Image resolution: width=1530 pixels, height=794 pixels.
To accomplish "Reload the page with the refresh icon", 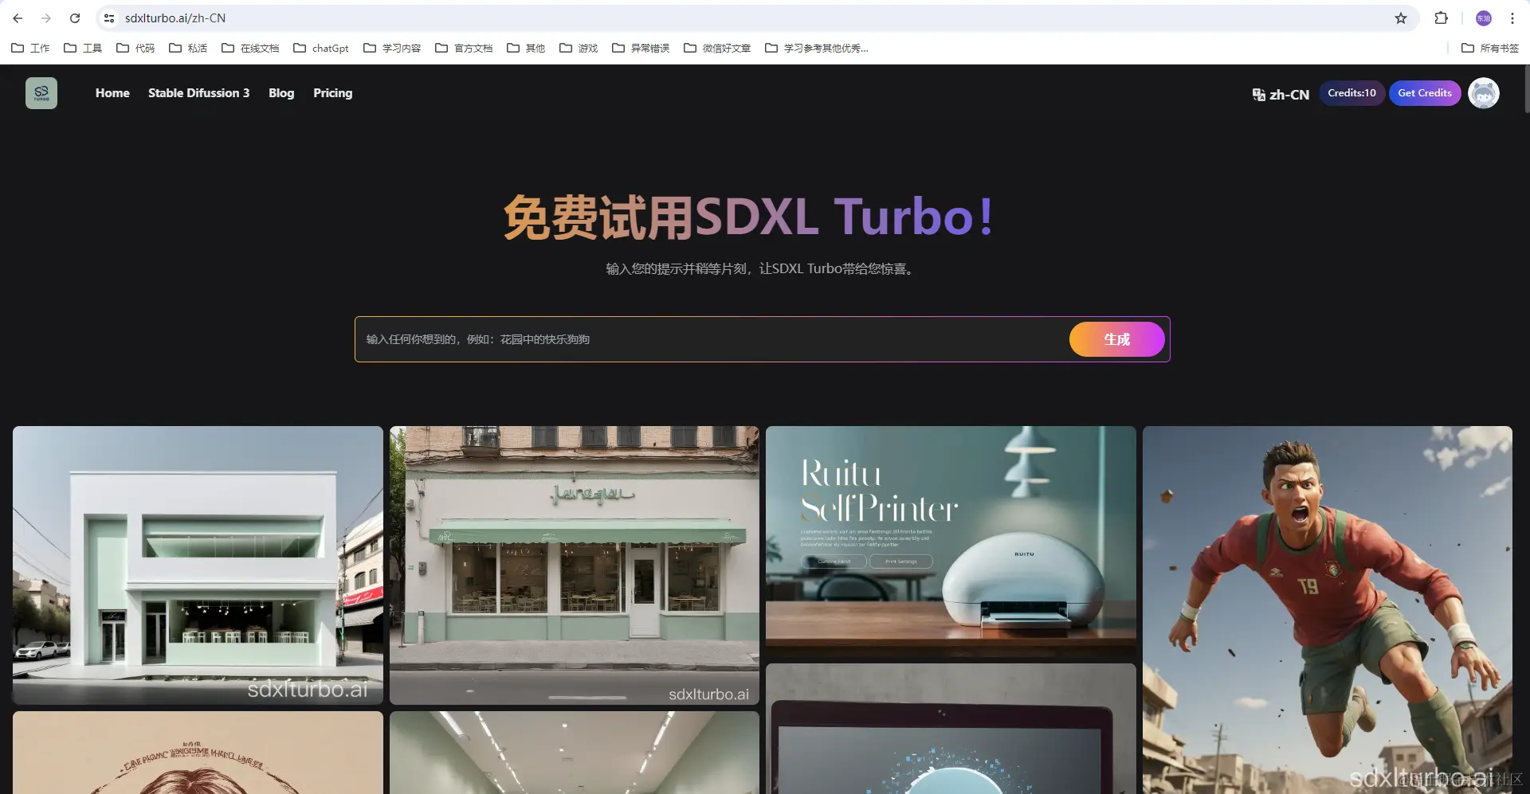I will coord(75,18).
